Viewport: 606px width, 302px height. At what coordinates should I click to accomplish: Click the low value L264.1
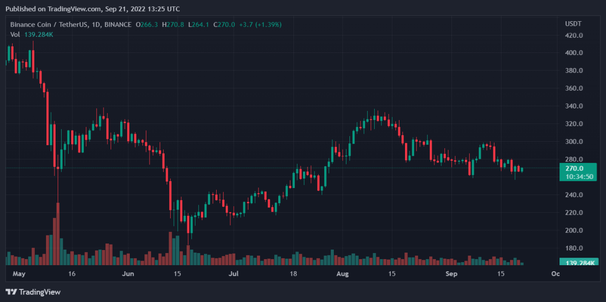click(199, 24)
